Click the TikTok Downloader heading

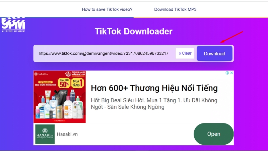pyautogui.click(x=134, y=32)
